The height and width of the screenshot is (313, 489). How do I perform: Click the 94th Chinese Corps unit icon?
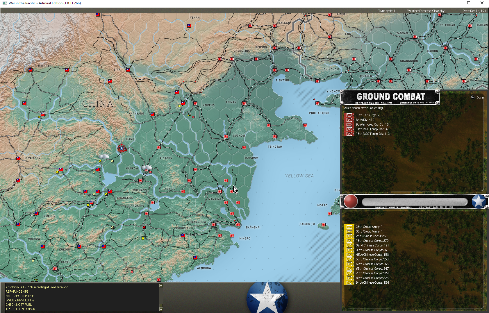point(349,283)
